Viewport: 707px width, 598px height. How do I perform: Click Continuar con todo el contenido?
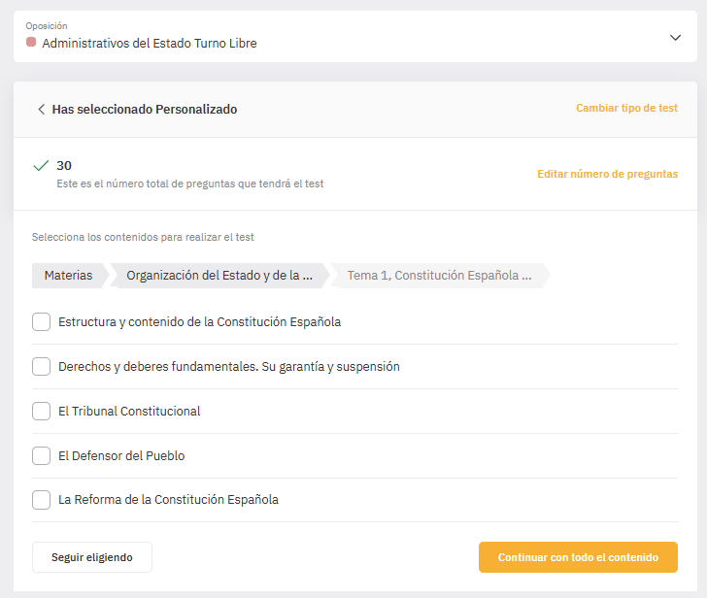(x=578, y=557)
